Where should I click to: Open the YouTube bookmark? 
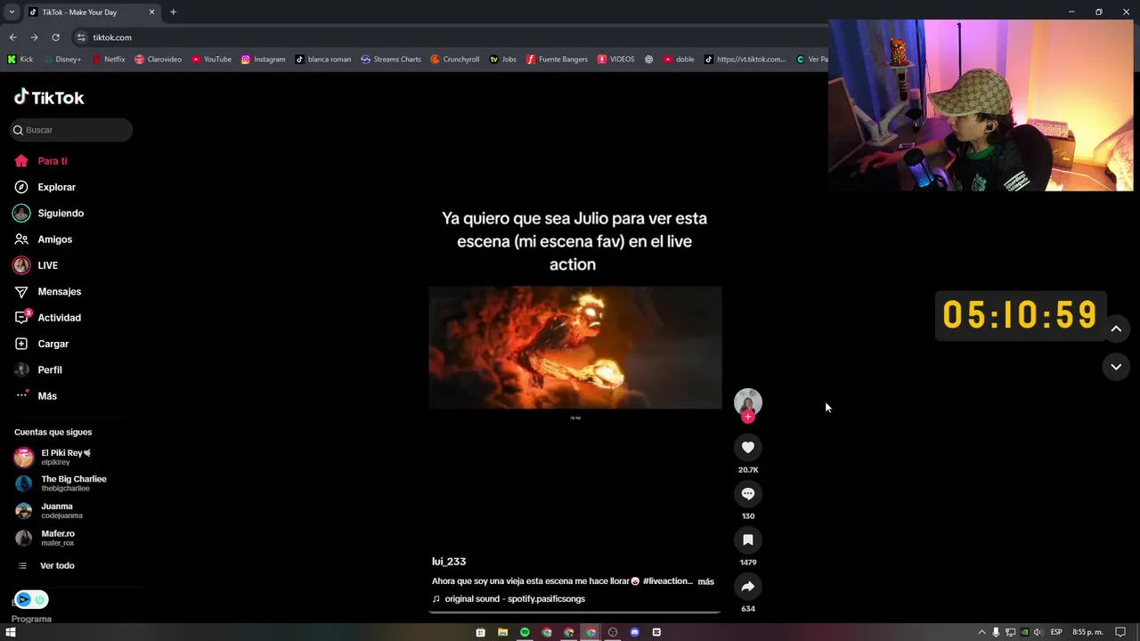click(211, 60)
